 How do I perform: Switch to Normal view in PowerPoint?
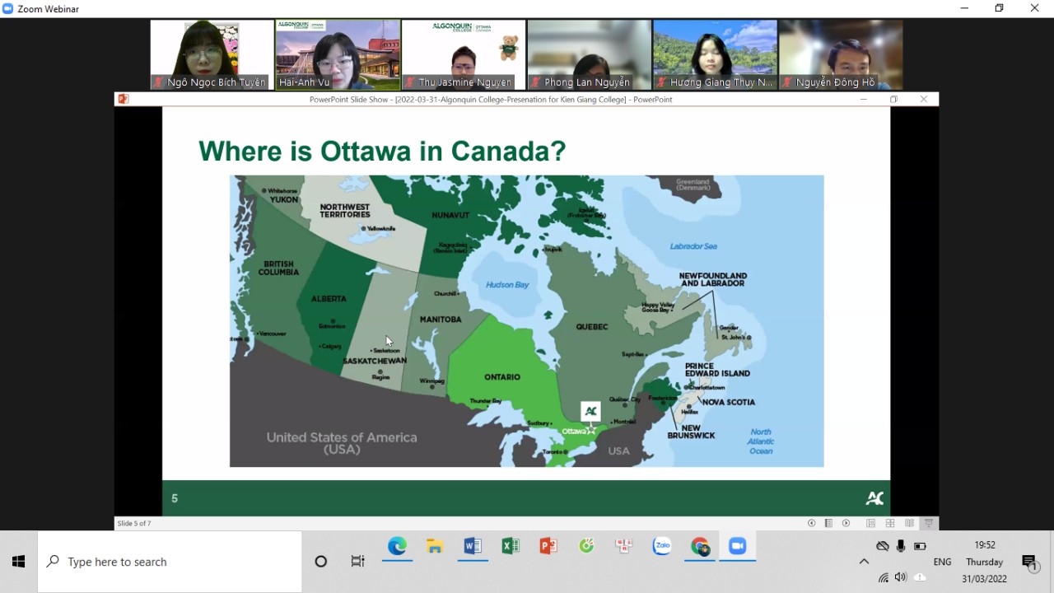(x=870, y=523)
